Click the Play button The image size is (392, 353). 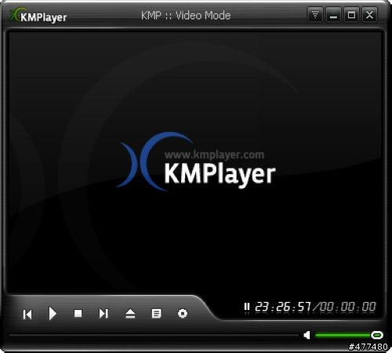tap(53, 313)
